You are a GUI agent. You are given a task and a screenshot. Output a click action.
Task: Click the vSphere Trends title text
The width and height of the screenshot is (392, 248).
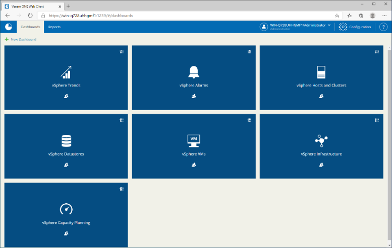coord(66,85)
